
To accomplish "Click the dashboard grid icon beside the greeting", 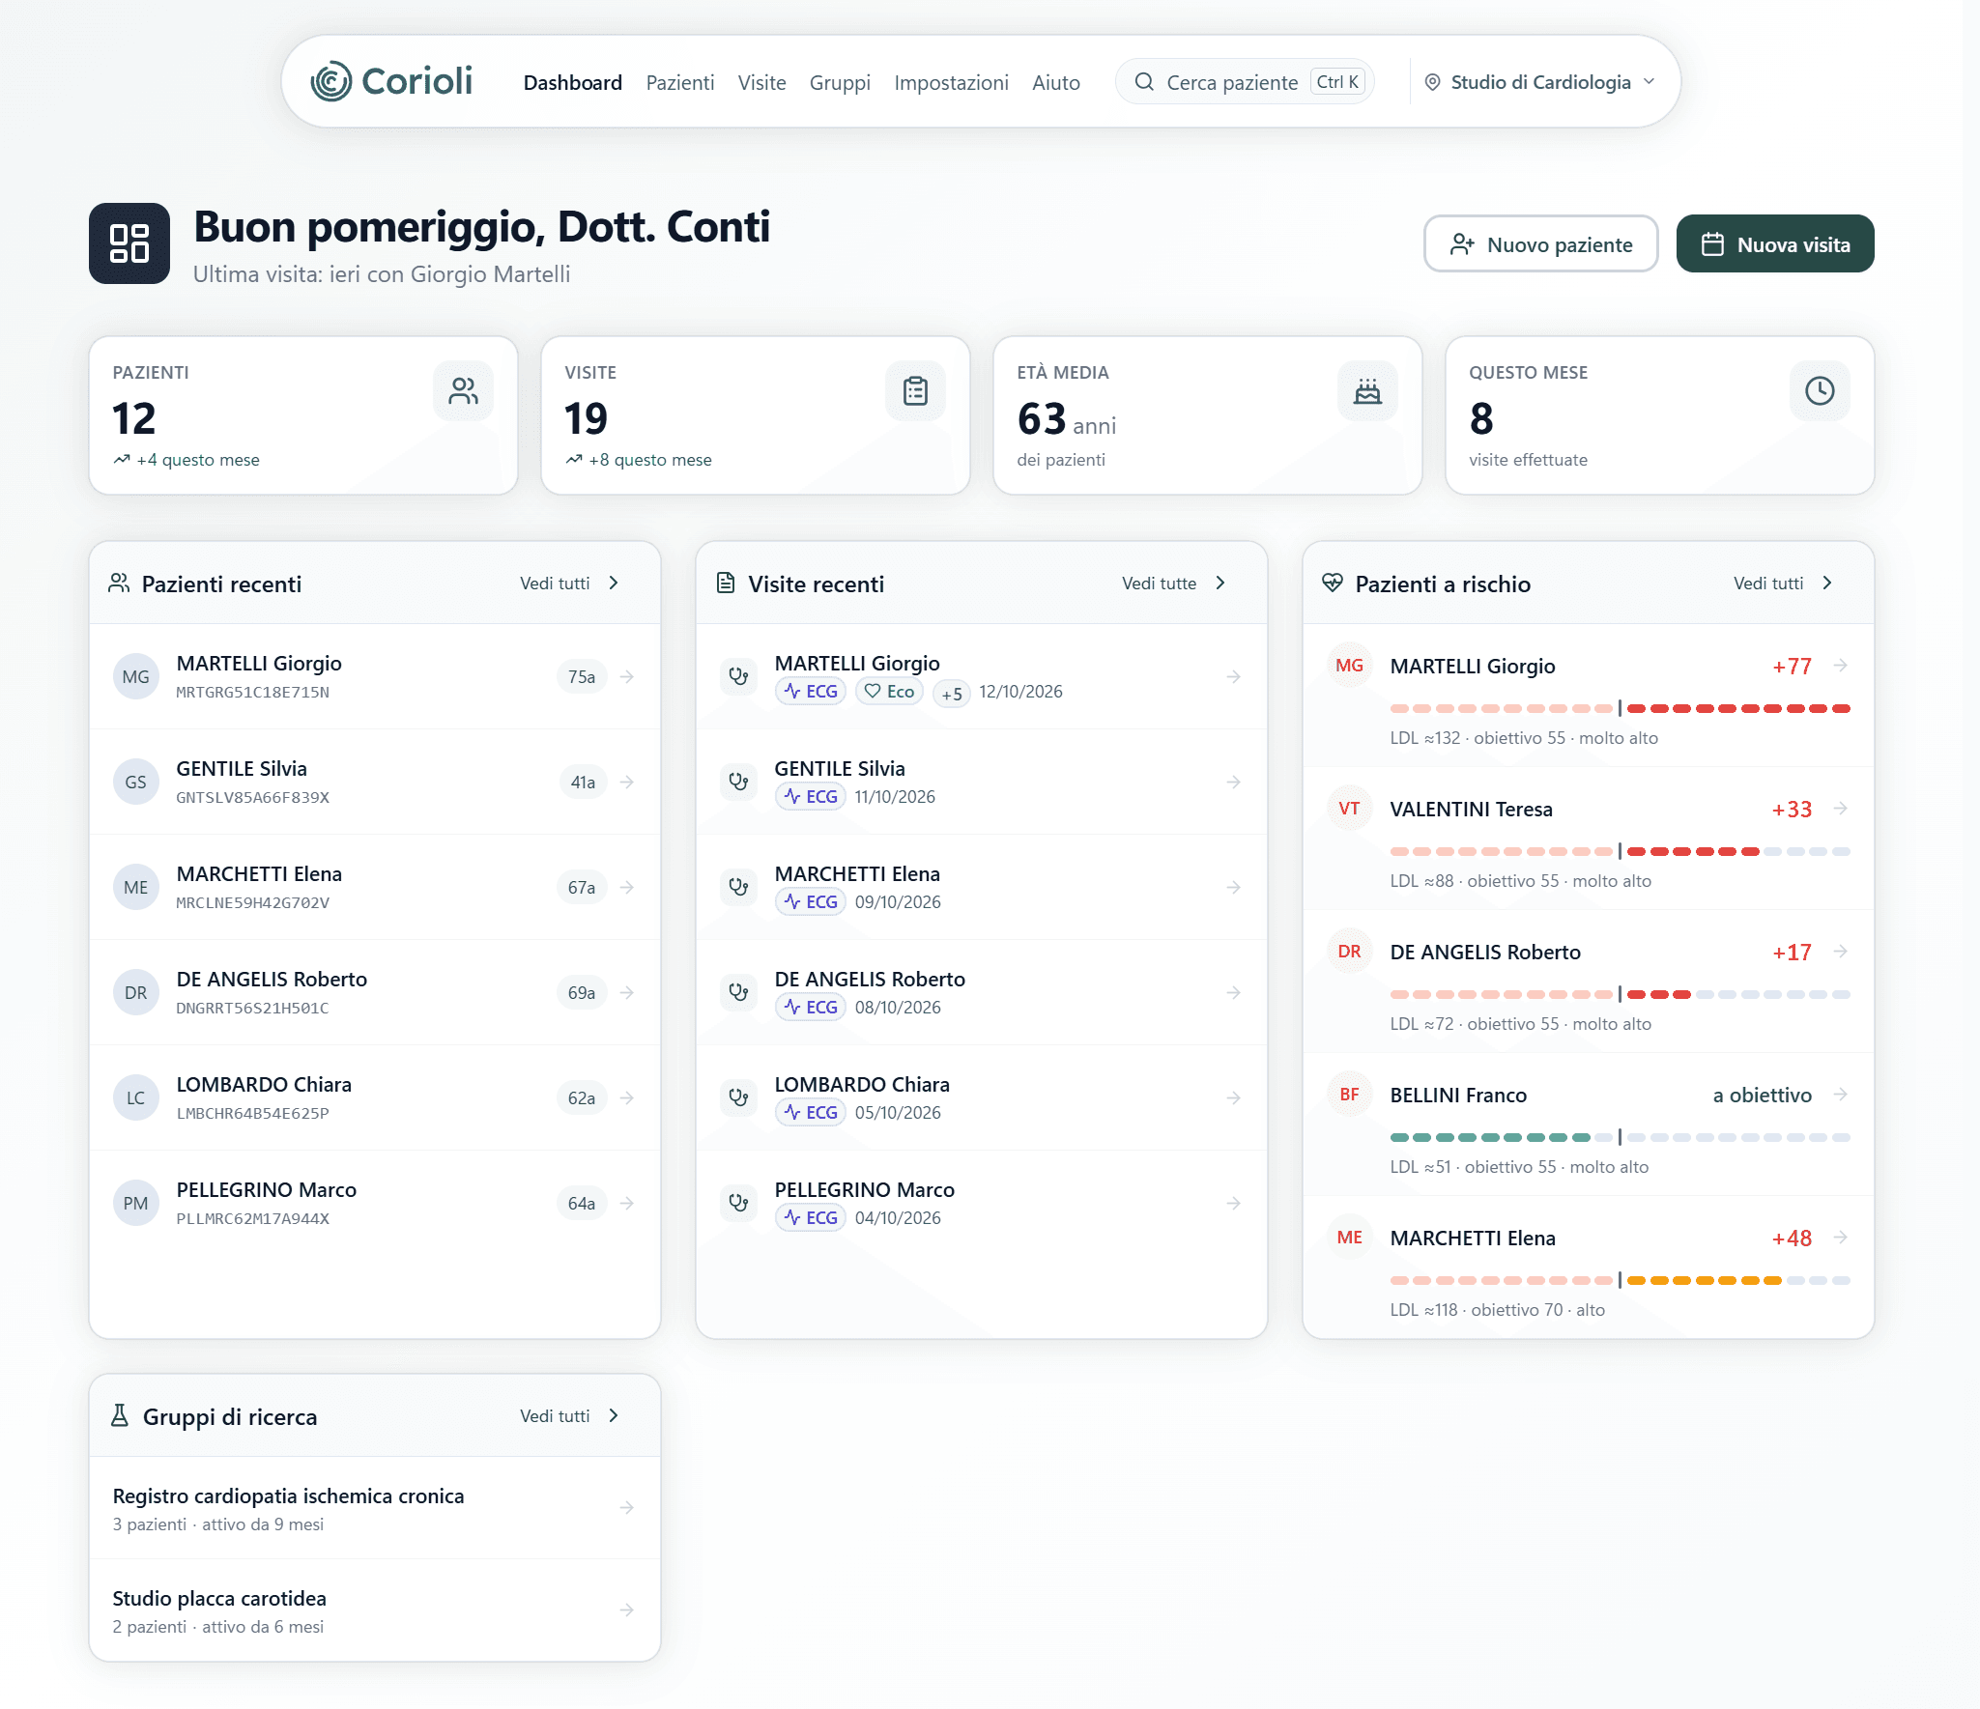I will [129, 243].
